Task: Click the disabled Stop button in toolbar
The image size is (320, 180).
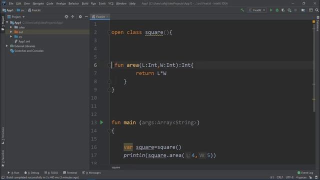Action: click(x=295, y=10)
